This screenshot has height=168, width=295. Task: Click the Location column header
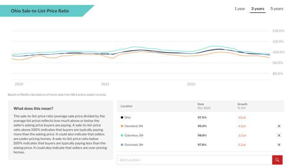click(x=126, y=106)
